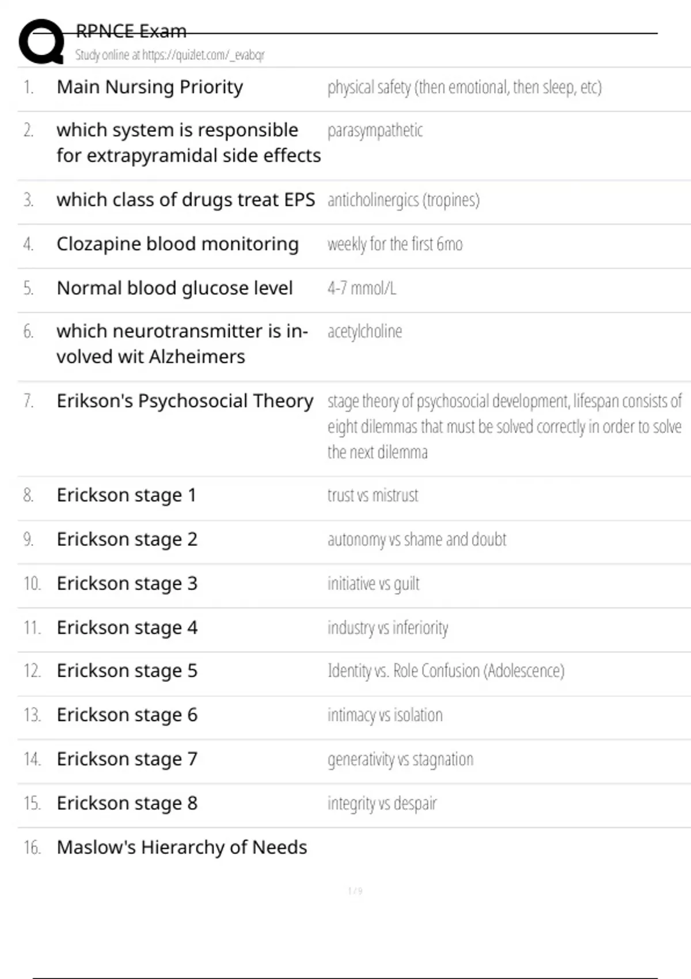691x979 pixels.
Task: Select the Erickson stage 2 term
Action: [127, 540]
